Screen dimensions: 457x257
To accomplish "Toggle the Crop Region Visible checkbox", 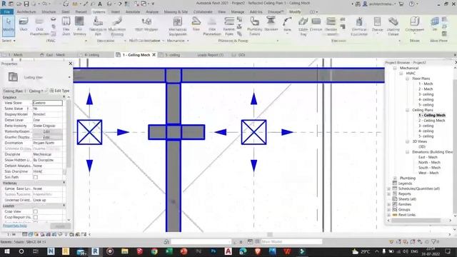I will tap(35, 217).
